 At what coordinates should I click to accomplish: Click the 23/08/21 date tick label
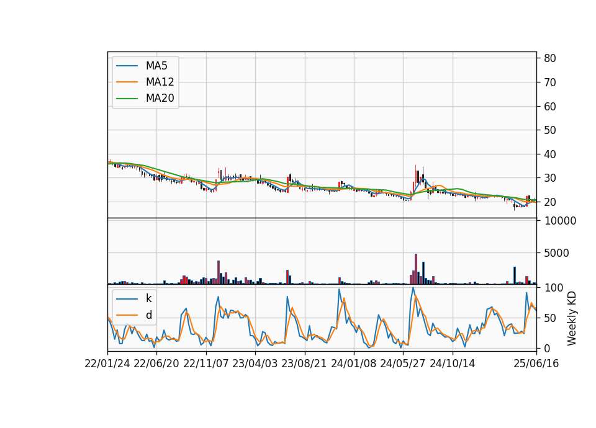pos(304,363)
